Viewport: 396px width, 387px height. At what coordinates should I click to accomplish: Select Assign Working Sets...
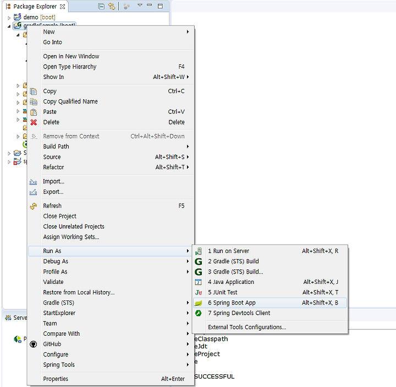[111, 237]
